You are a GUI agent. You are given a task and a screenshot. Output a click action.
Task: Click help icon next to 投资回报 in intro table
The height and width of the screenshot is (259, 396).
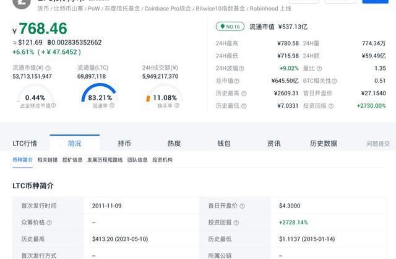pyautogui.click(x=236, y=222)
